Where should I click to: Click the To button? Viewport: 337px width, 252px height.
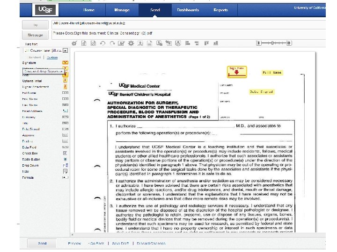(35, 25)
